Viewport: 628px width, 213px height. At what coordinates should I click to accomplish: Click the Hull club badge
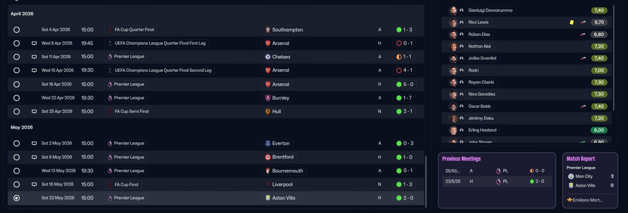tap(267, 111)
